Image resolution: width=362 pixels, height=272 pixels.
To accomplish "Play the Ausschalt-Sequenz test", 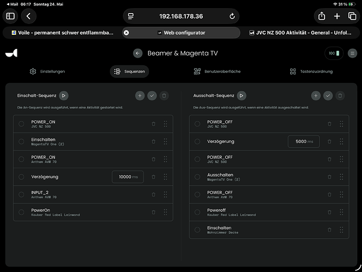I will pos(241,96).
